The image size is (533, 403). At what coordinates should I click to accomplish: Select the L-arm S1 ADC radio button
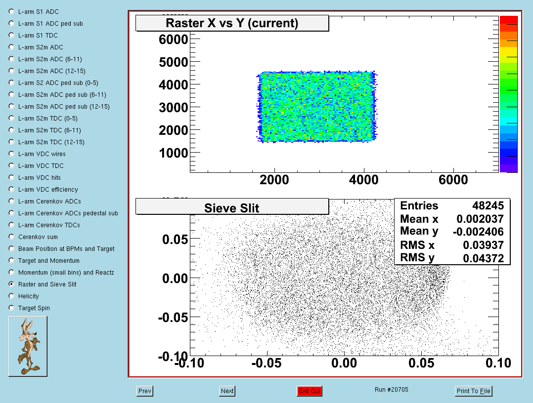point(11,11)
